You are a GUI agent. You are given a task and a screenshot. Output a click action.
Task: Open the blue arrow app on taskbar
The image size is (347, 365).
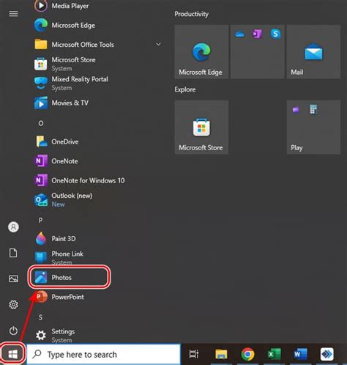(x=327, y=354)
